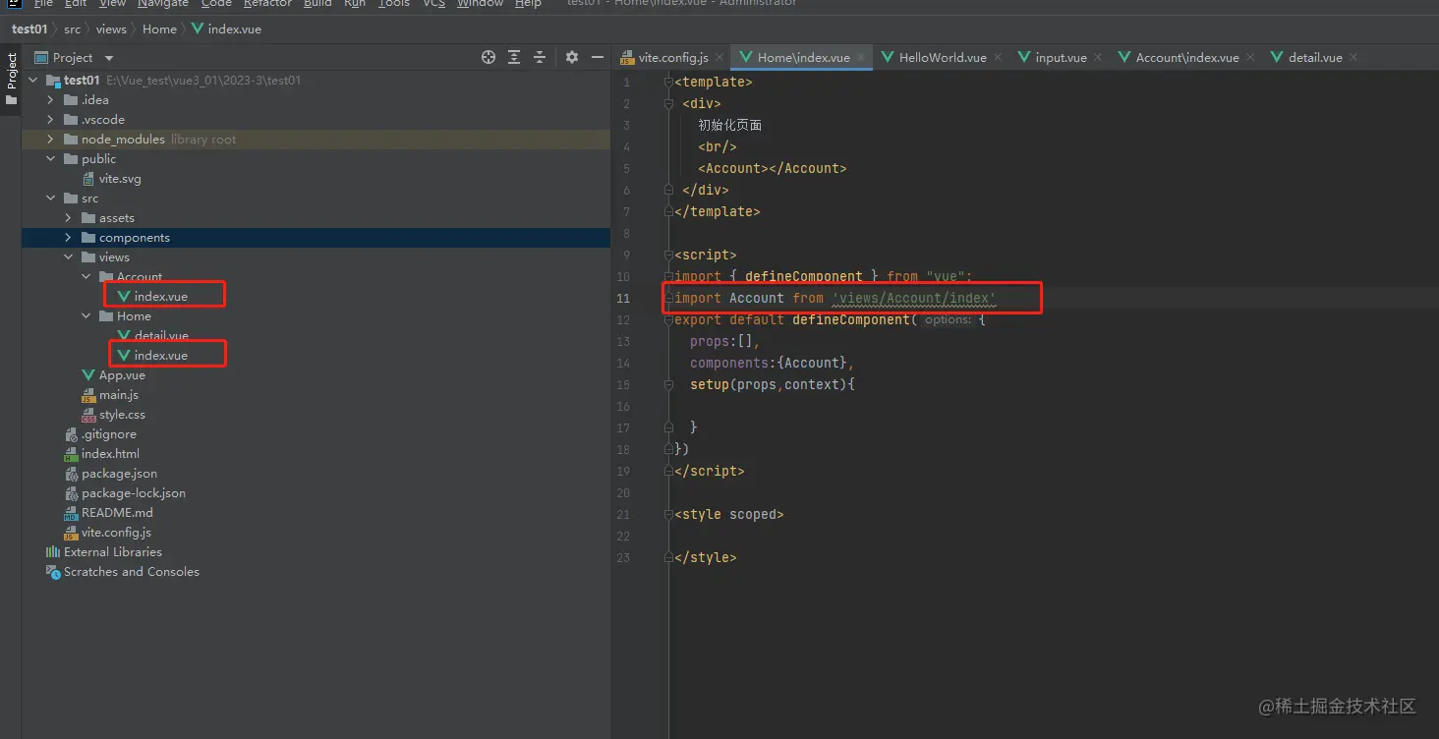This screenshot has width=1439, height=739.
Task: Click test01 in the breadcrumb bar
Action: 29,29
